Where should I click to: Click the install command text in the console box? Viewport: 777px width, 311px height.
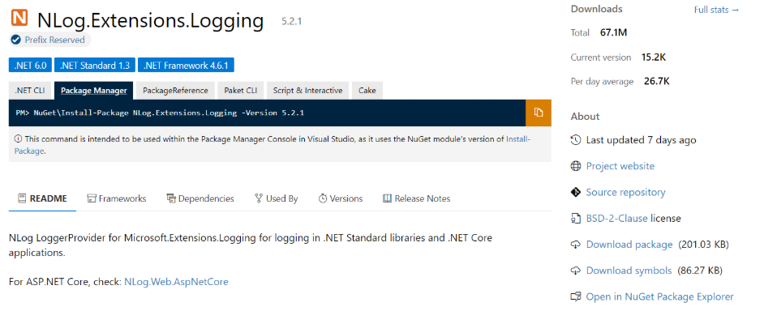(x=160, y=113)
